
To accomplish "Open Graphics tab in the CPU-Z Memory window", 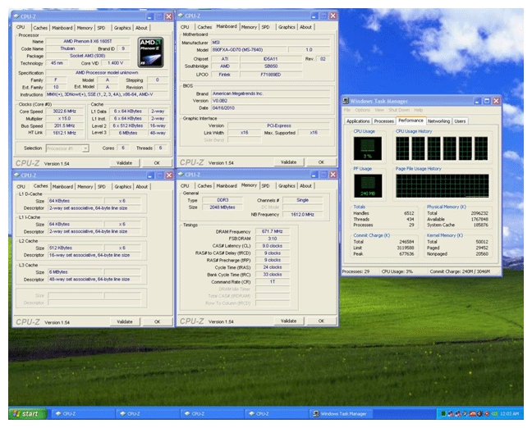I will (287, 185).
